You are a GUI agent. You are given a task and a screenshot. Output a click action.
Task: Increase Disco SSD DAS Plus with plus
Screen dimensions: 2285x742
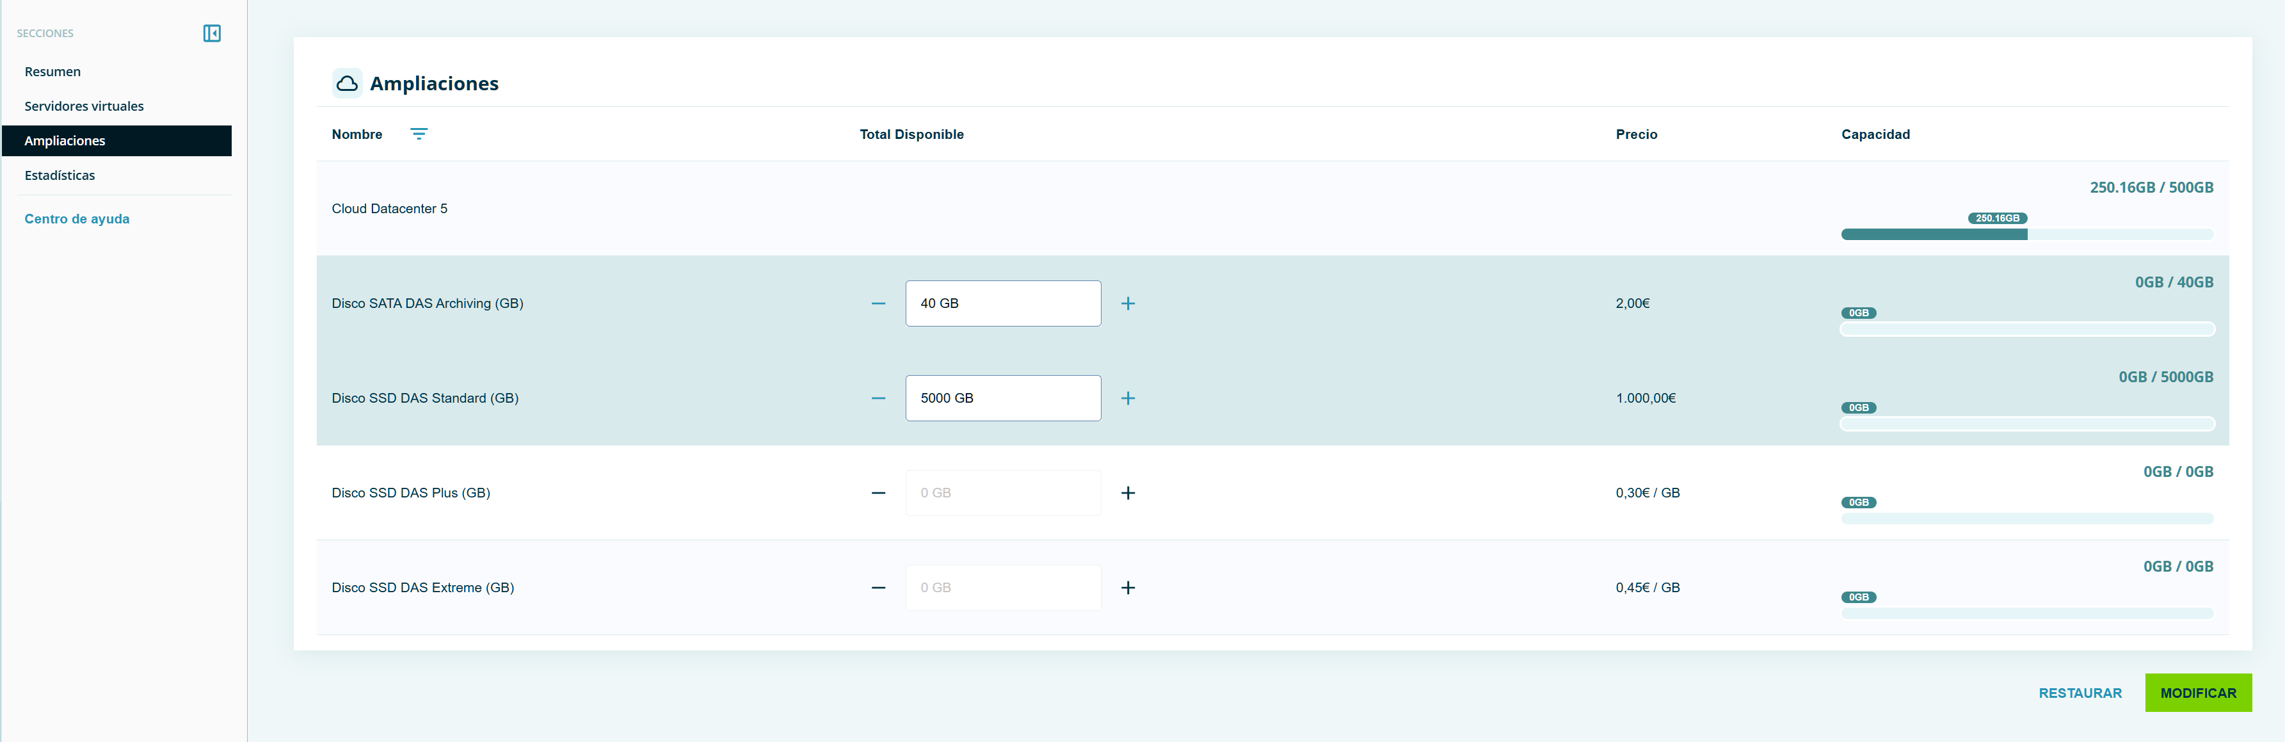1127,492
